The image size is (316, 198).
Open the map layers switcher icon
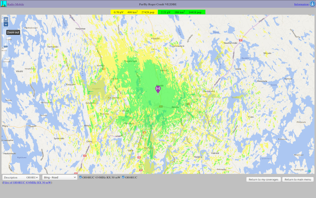pyautogui.click(x=309, y=171)
